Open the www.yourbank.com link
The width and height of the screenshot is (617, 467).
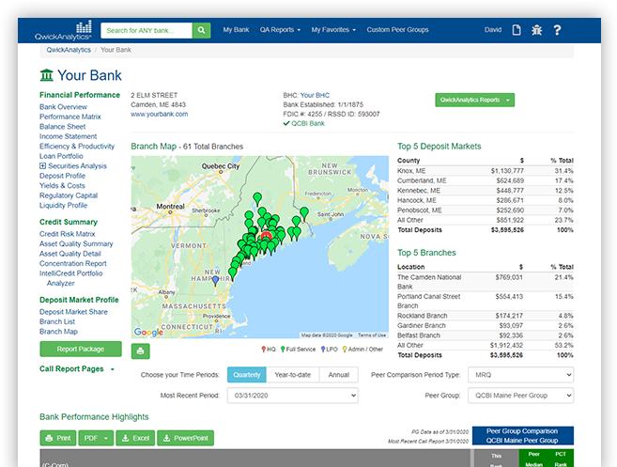coord(160,115)
